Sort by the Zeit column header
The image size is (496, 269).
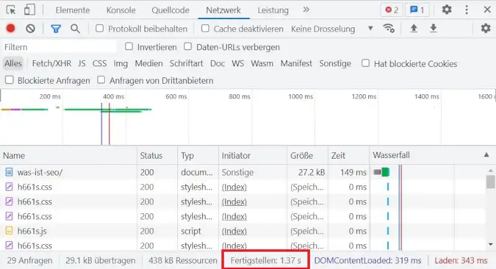(x=348, y=156)
